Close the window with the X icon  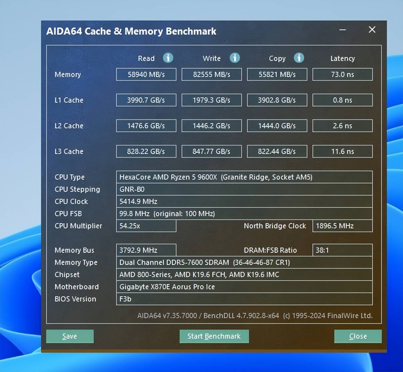click(372, 30)
